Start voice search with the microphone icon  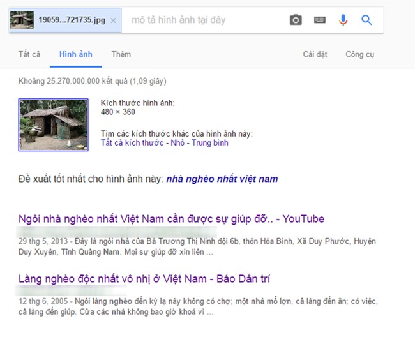tap(343, 20)
